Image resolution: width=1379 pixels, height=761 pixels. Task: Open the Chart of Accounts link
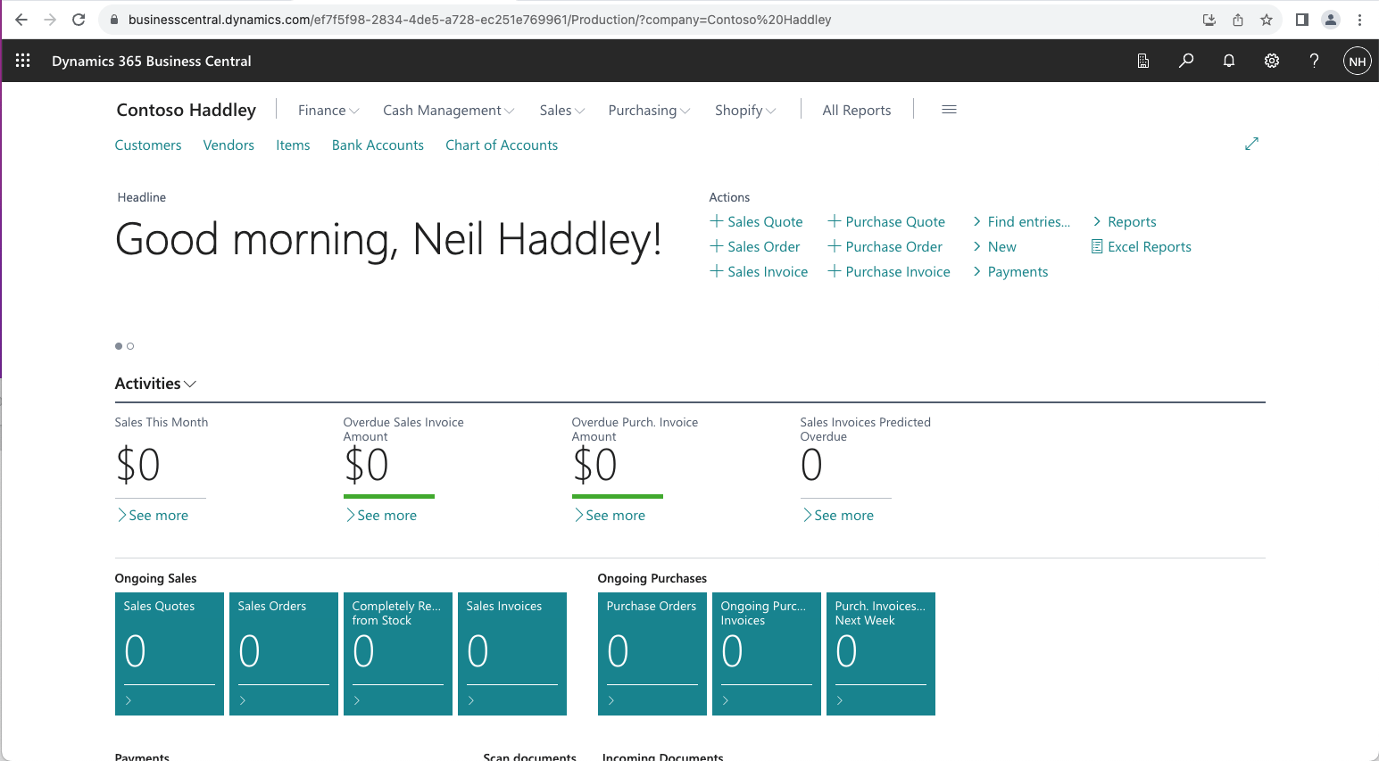coord(501,145)
